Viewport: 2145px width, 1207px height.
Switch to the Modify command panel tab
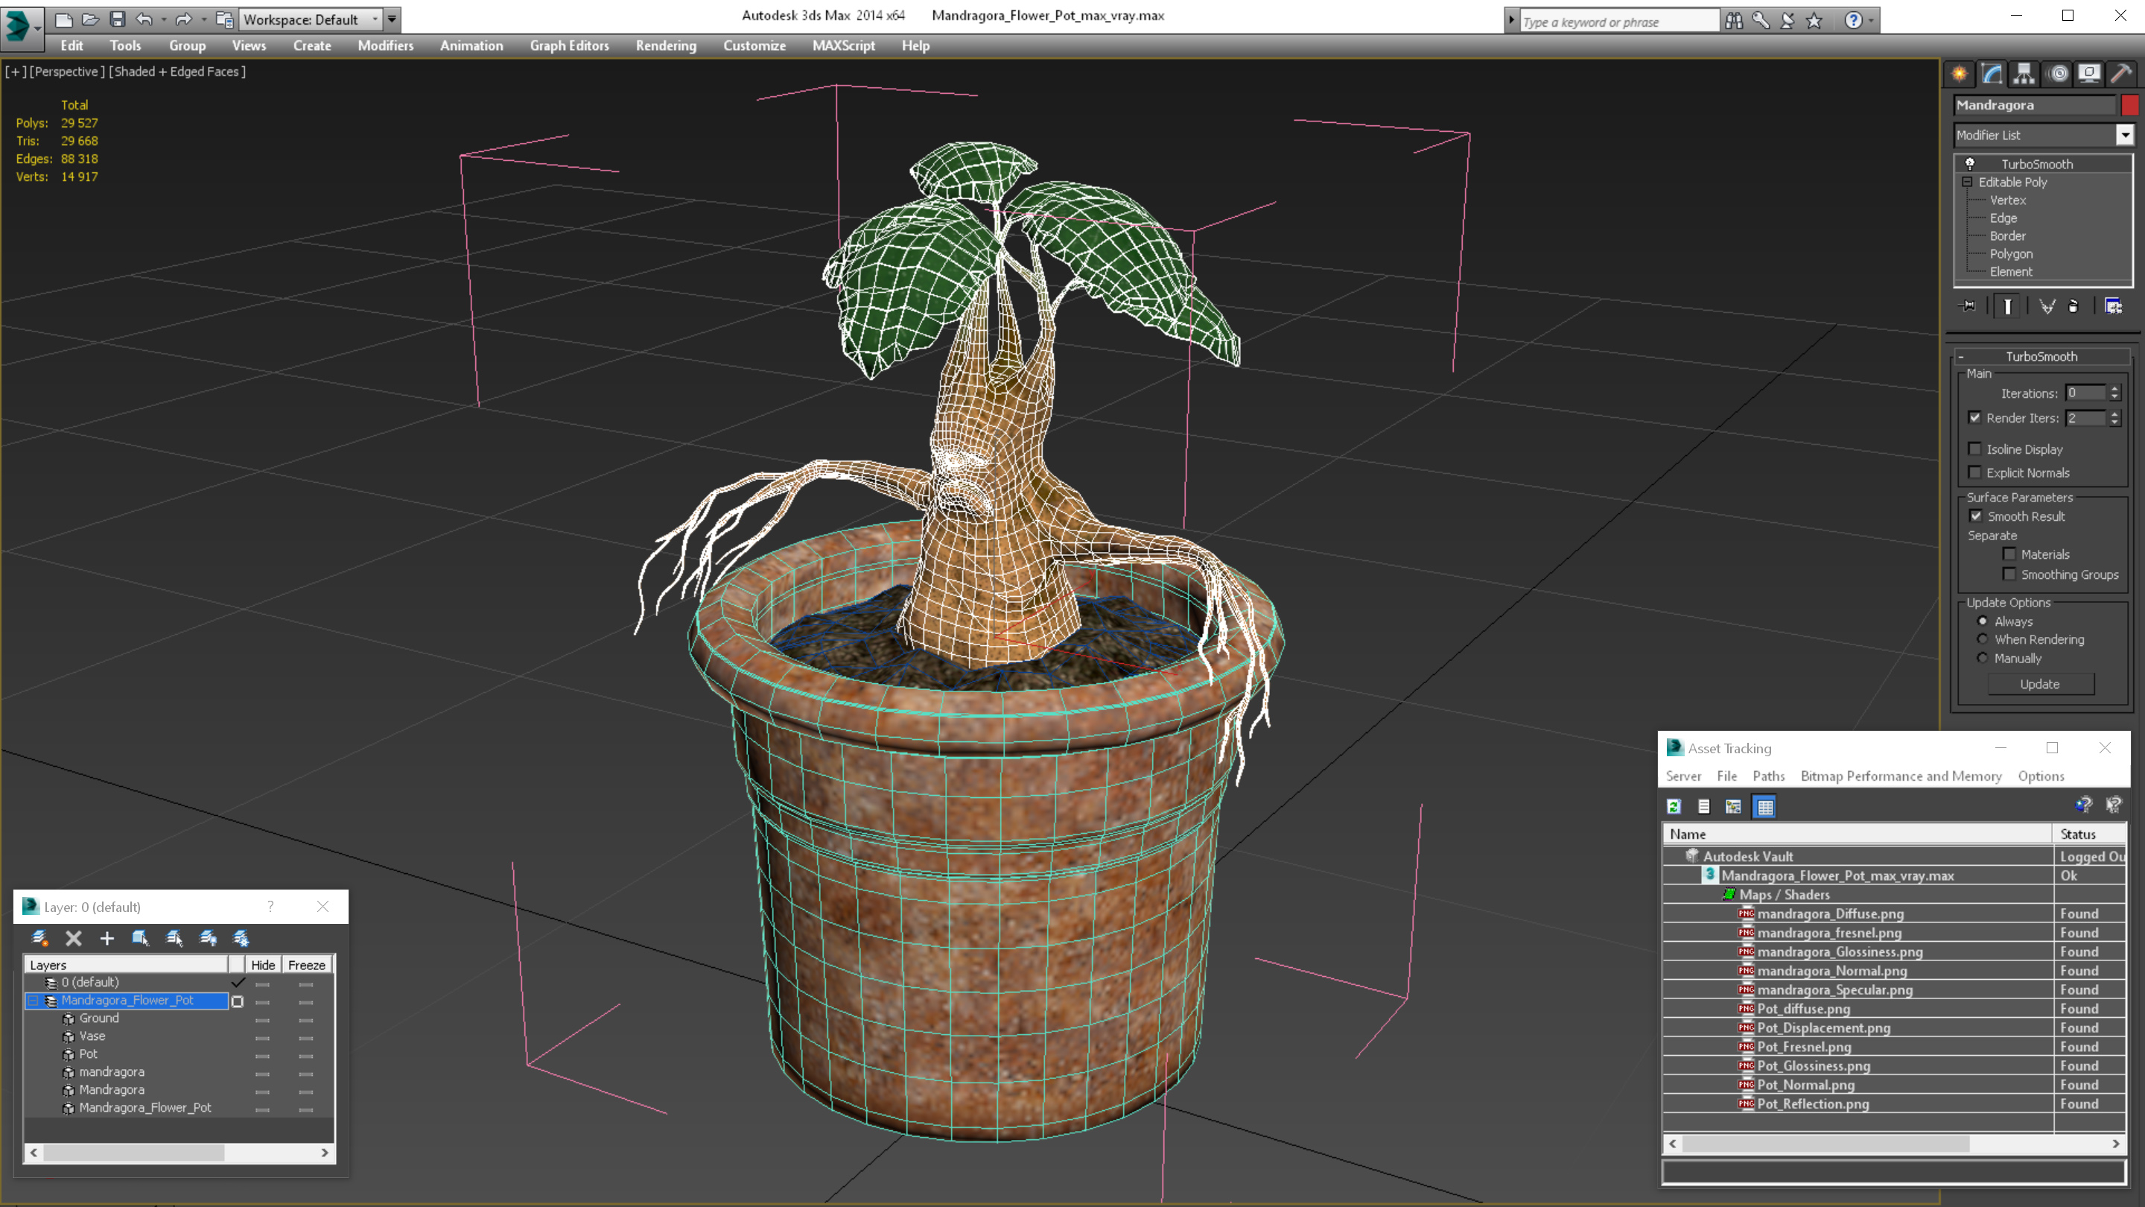pos(1992,75)
